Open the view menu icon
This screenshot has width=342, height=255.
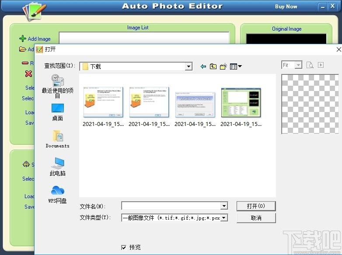coord(236,66)
